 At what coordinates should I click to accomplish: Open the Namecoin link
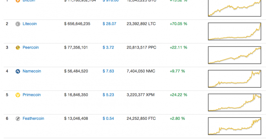click(32, 71)
